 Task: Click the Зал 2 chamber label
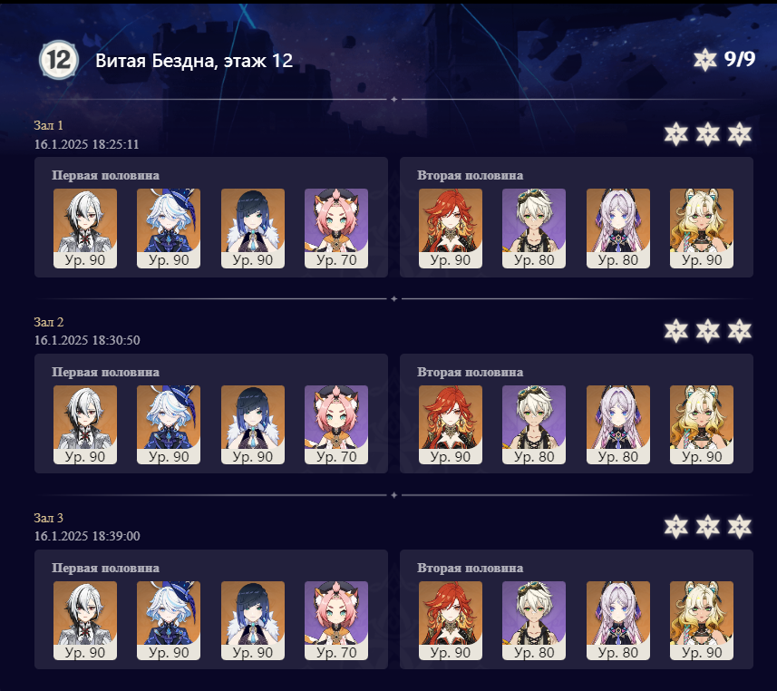click(49, 322)
